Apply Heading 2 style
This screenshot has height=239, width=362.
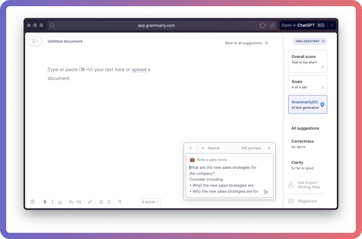79,202
